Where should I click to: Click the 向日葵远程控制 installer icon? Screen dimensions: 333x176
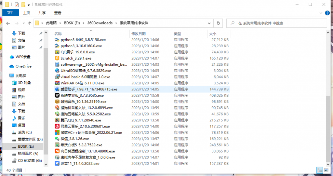57,151
